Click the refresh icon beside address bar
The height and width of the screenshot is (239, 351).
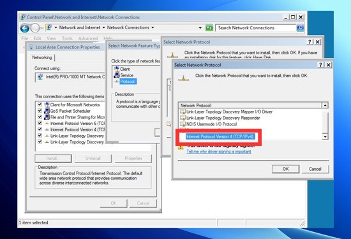[x=209, y=28]
